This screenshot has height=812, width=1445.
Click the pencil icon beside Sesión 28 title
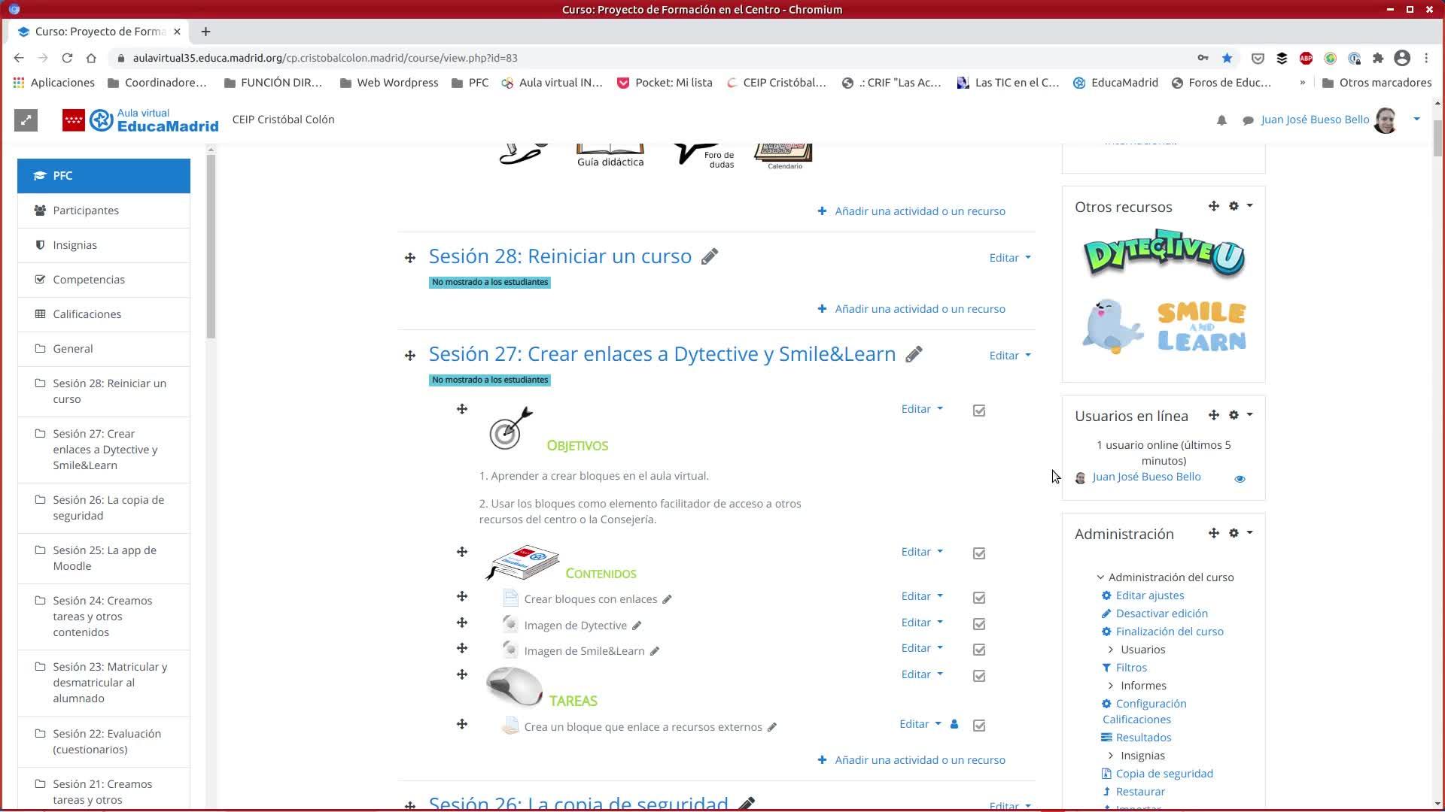point(709,257)
